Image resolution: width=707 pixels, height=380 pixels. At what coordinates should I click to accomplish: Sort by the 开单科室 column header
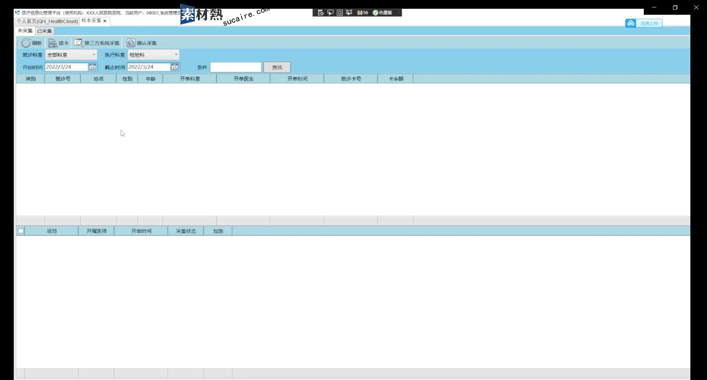coord(190,79)
